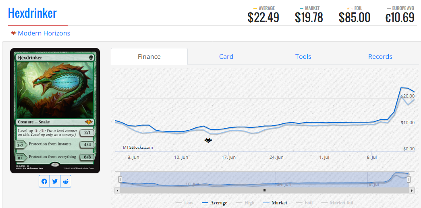Click the 24. Jun date axis label
Screen dimensions: 421x208
(x=276, y=157)
